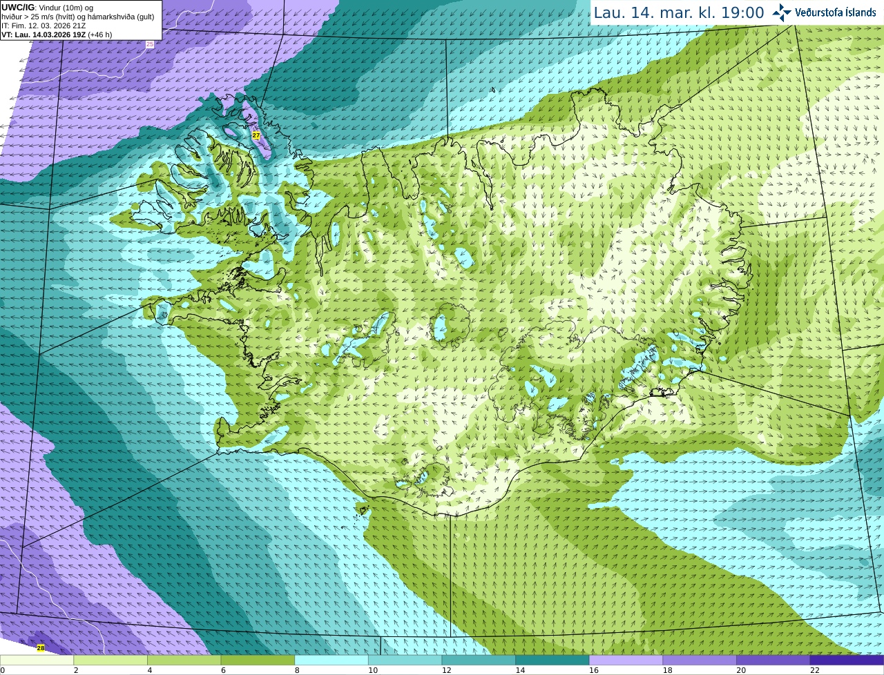884x675 pixels.
Task: Pick the 6–8 m/s olive green swatch
Action: [x=258, y=660]
